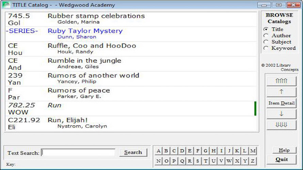Screen dimensions: 303x170
Task: Jump to titles starting with Z
Action: coord(253,161)
